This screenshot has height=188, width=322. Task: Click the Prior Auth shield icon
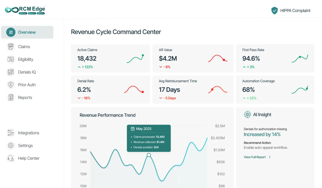click(11, 85)
